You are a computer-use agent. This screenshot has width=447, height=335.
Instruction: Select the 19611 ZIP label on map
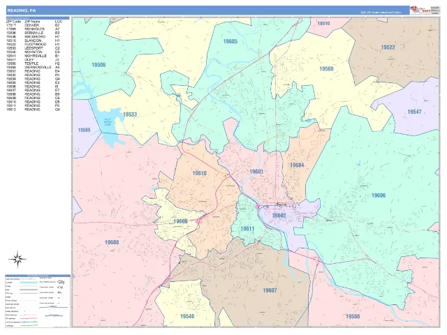[x=247, y=229]
